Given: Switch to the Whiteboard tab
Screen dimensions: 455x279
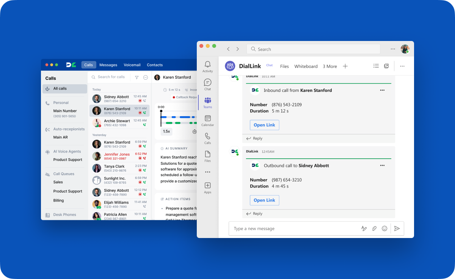Looking at the screenshot, I should tap(306, 66).
